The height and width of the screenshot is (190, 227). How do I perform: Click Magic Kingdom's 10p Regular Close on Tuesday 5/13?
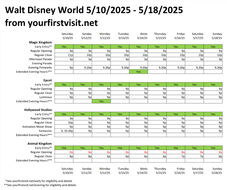point(120,55)
